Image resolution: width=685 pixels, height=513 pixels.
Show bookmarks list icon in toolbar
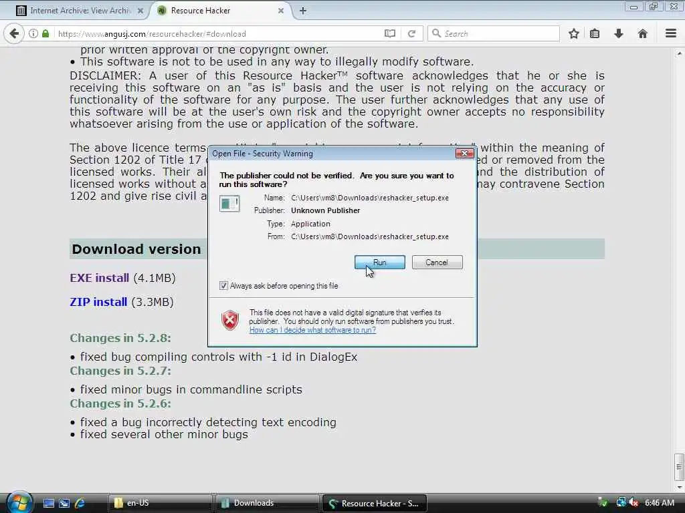click(x=595, y=33)
